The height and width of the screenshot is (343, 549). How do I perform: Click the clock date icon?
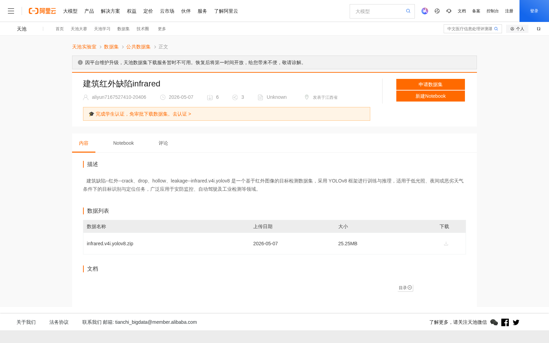pos(163,97)
